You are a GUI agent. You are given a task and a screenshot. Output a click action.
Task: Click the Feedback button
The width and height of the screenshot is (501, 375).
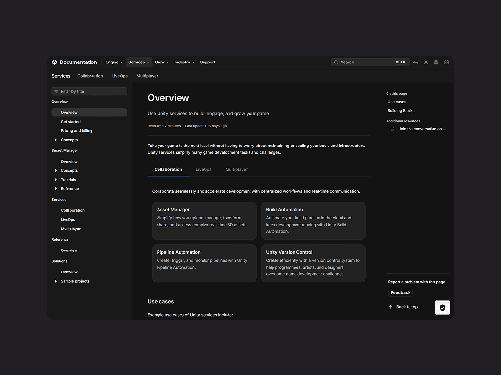coord(400,292)
